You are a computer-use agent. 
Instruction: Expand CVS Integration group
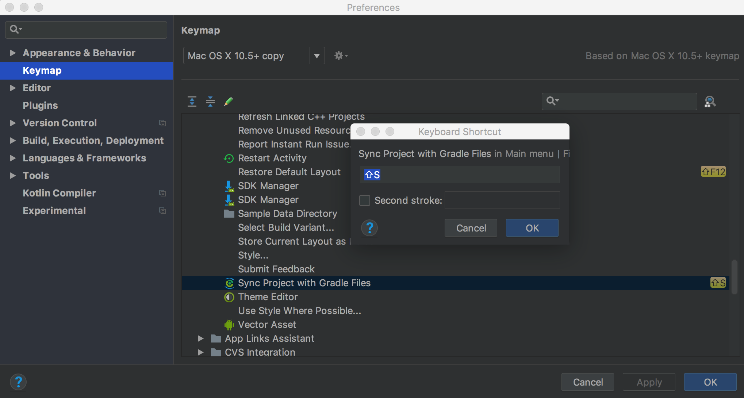pyautogui.click(x=200, y=352)
